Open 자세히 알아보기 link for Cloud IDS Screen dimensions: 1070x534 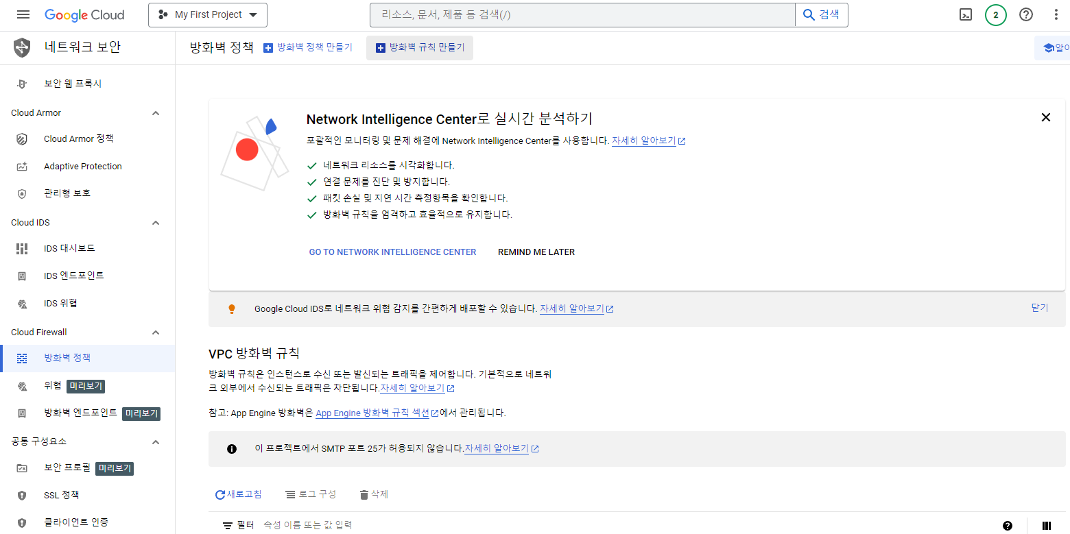(x=576, y=308)
